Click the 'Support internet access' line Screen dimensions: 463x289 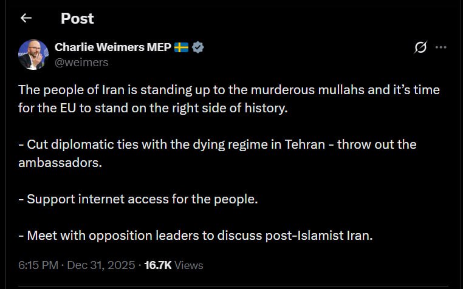143,199
